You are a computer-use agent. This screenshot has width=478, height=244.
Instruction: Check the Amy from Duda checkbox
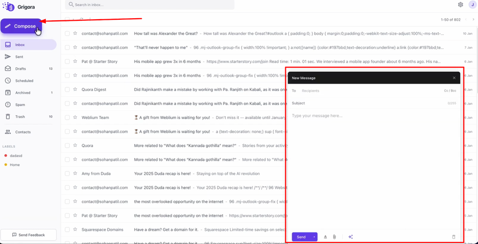point(68,174)
